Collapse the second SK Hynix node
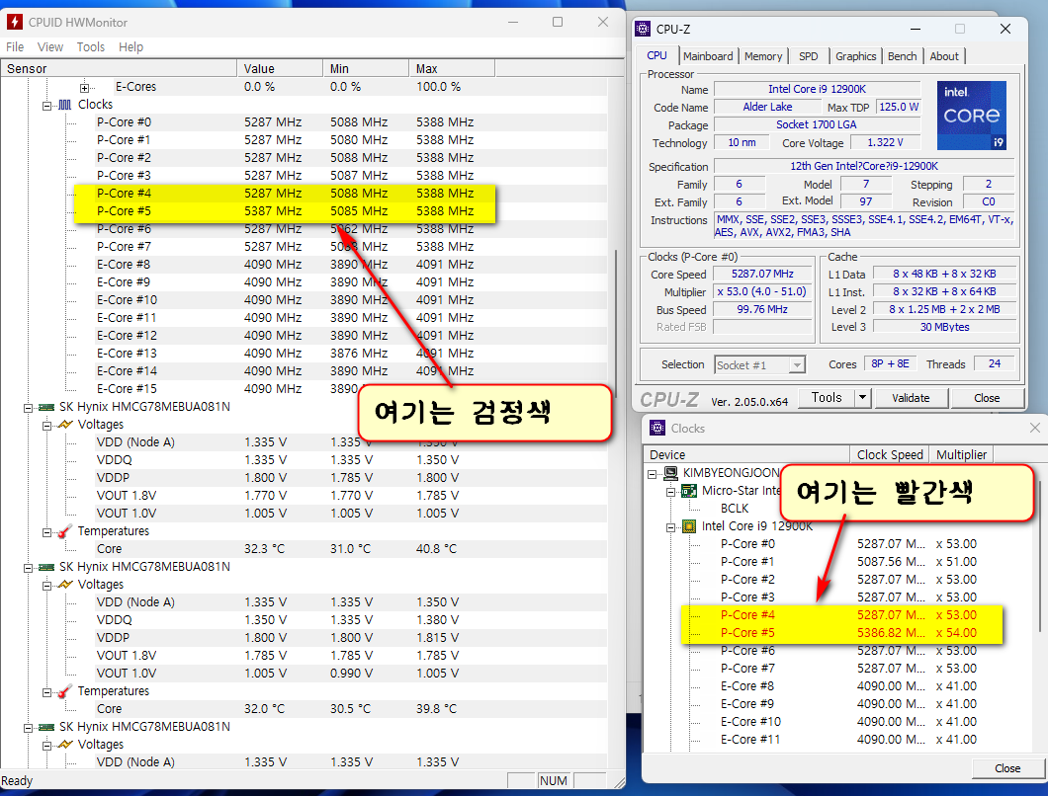Viewport: 1048px width, 796px height. pos(28,568)
